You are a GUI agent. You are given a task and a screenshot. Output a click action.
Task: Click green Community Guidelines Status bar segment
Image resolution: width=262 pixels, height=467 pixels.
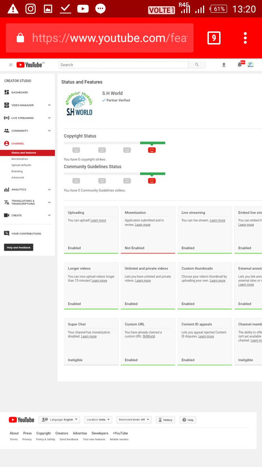(153, 174)
